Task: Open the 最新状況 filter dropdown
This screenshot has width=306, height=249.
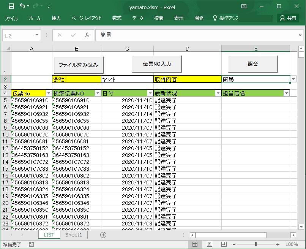Action: 218,94
